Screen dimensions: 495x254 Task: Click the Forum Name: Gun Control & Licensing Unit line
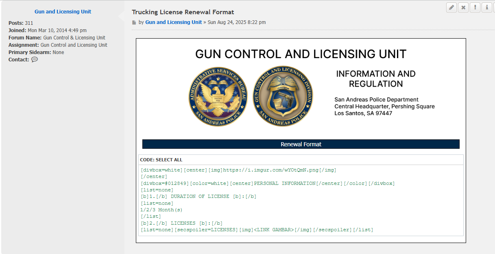[57, 38]
